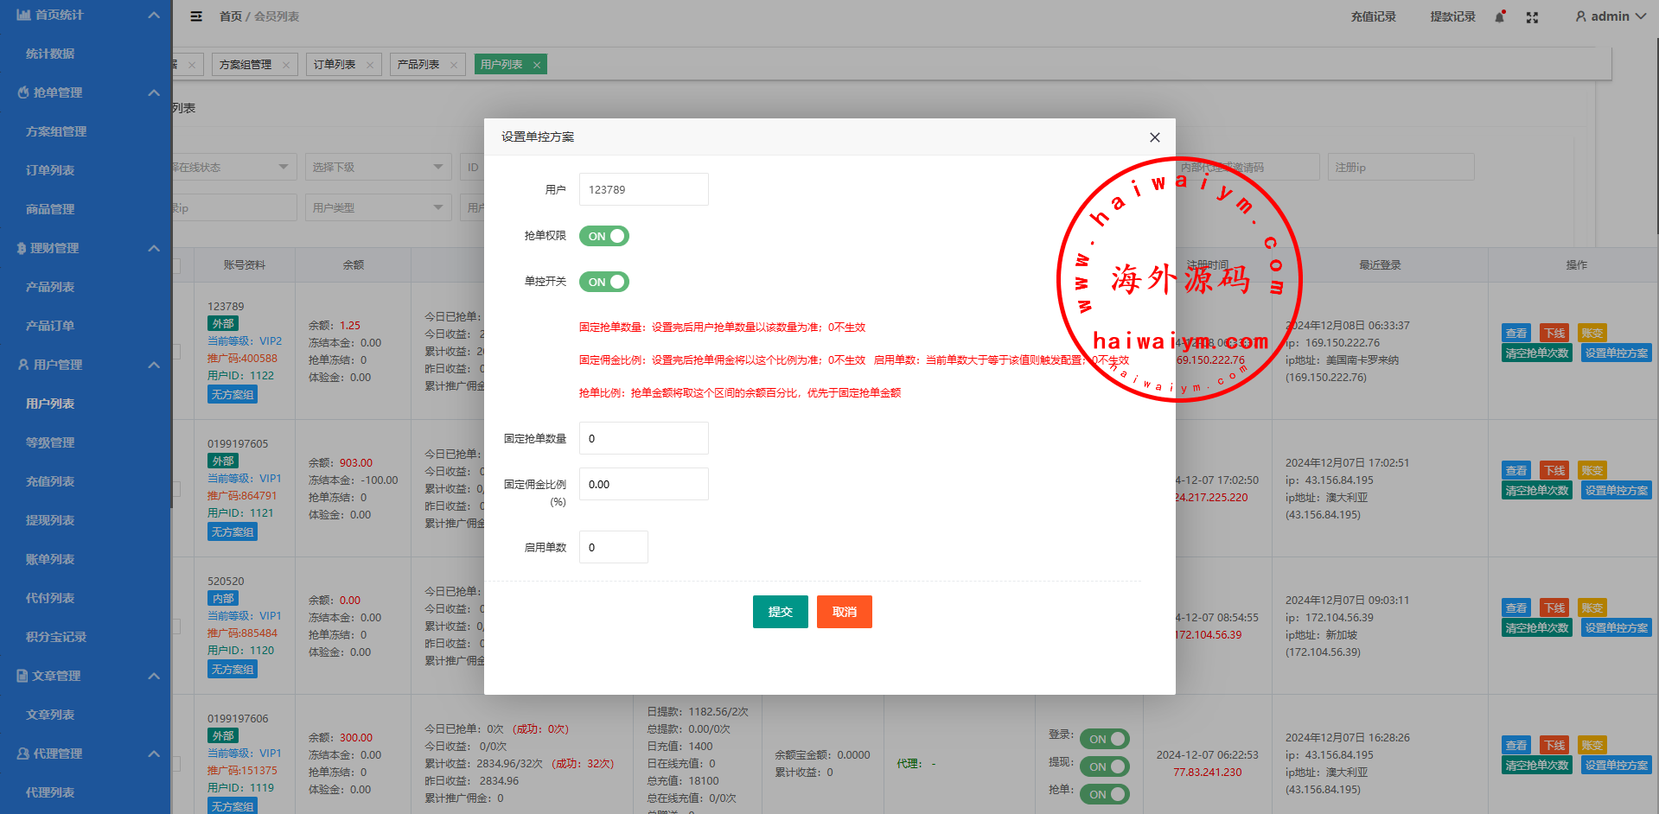Switch to the 订单列表 tab

pos(335,65)
